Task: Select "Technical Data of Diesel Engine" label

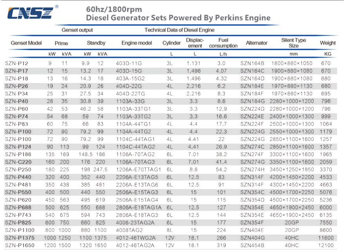Action: pos(179,30)
